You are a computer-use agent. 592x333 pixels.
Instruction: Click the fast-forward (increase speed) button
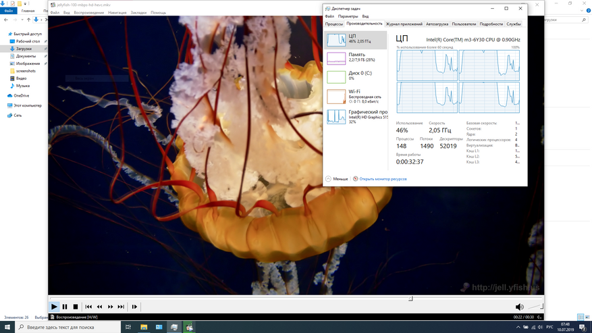click(x=111, y=307)
